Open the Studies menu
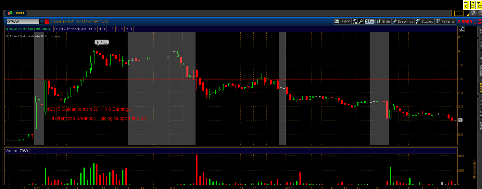Image resolution: width=482 pixels, height=189 pixels. (x=424, y=21)
